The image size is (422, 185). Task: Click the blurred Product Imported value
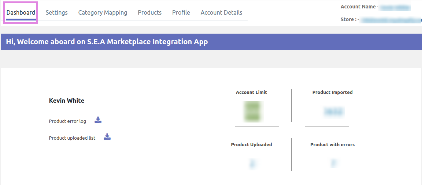click(334, 112)
